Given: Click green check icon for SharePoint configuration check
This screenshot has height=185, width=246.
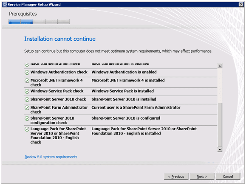Looking at the screenshot, I should pyautogui.click(x=27, y=118).
